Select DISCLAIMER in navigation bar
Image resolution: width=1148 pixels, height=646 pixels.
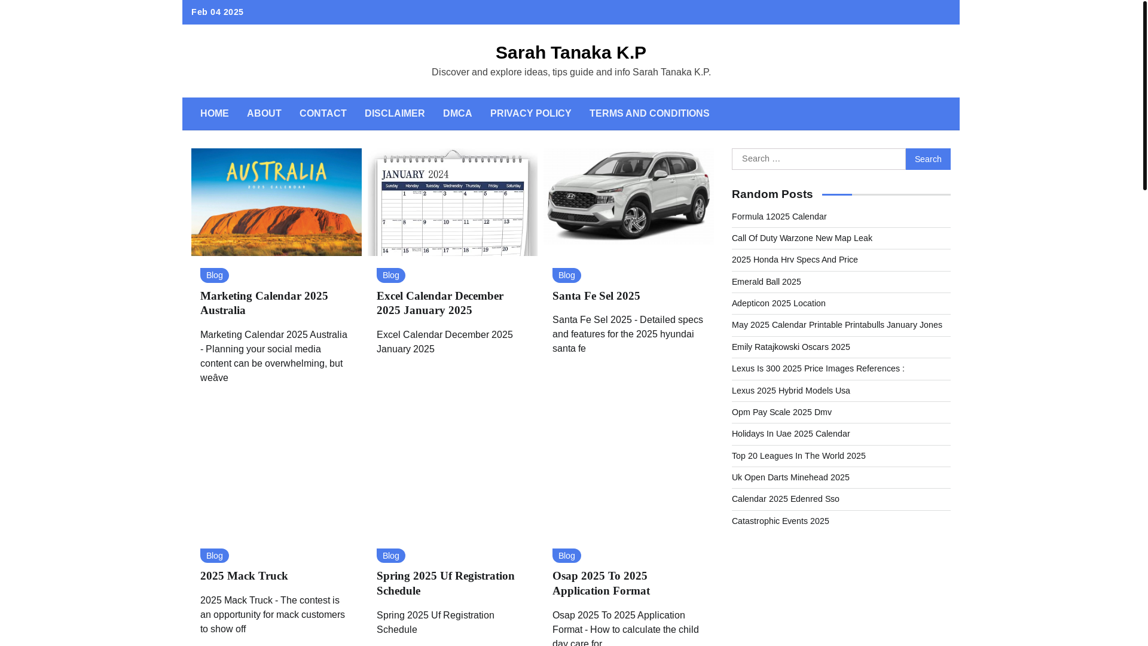pyautogui.click(x=395, y=114)
